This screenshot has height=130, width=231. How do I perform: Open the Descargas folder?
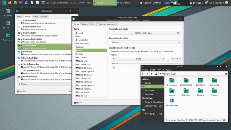coord(172,82)
